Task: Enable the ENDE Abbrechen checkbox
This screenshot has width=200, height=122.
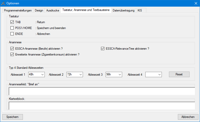Action: (x=12, y=34)
